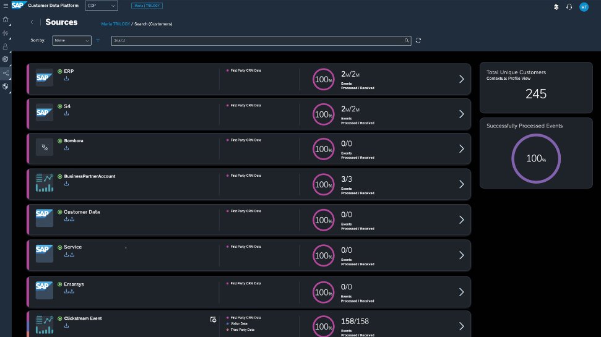
Task: Open the headset support icon
Action: coord(569,7)
